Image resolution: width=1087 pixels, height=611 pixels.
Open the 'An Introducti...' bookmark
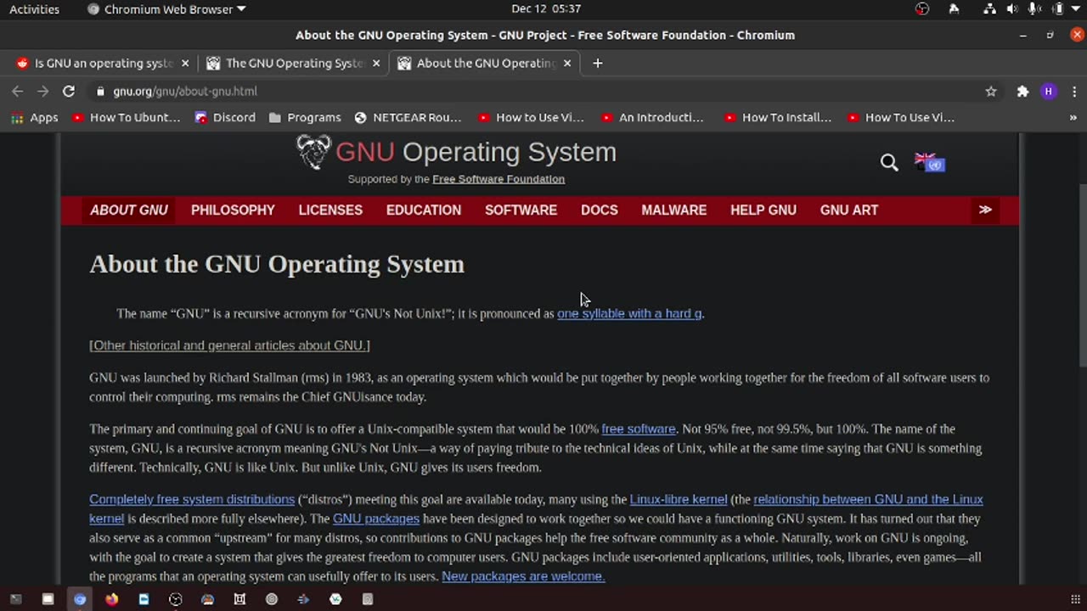tap(652, 117)
